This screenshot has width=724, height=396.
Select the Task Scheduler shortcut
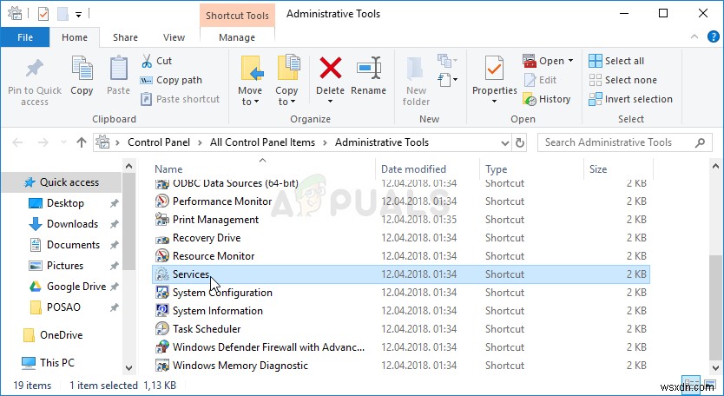tap(207, 329)
